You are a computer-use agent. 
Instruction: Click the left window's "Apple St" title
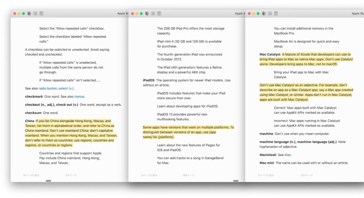(x=123, y=14)
